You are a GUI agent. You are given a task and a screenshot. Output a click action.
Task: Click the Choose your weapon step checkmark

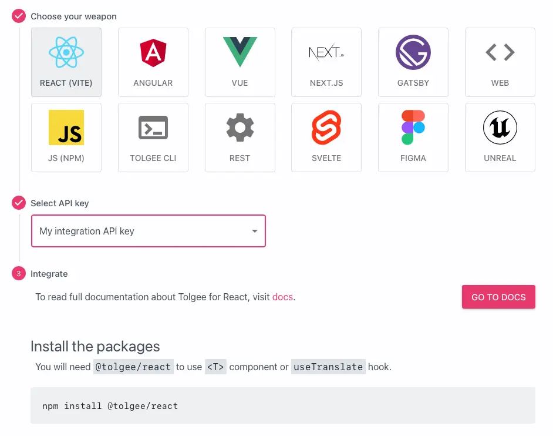point(19,16)
